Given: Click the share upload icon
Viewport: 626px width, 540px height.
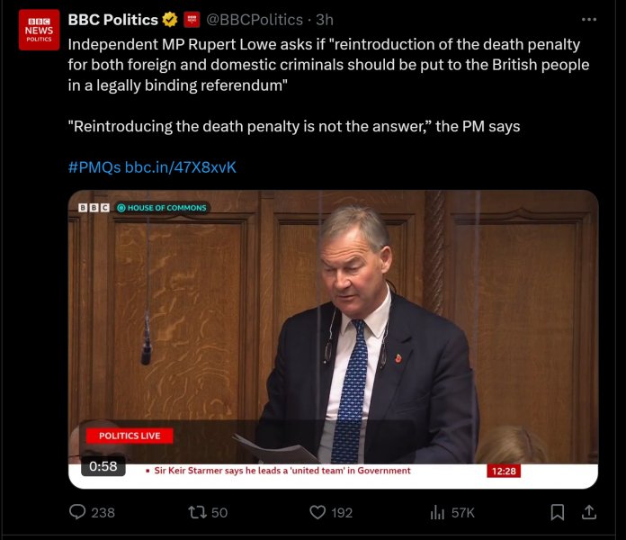Looking at the screenshot, I should [x=589, y=512].
